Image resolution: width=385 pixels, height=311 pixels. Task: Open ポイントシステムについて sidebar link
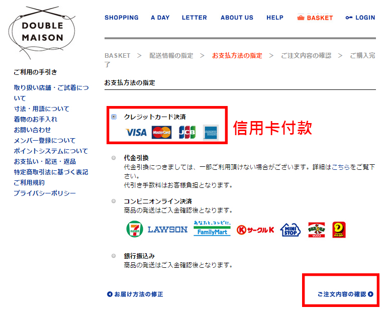[x=51, y=151]
